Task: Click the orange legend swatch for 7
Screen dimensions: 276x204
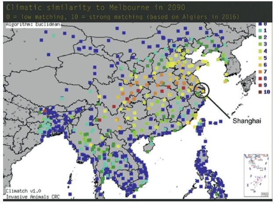Action: coord(259,72)
